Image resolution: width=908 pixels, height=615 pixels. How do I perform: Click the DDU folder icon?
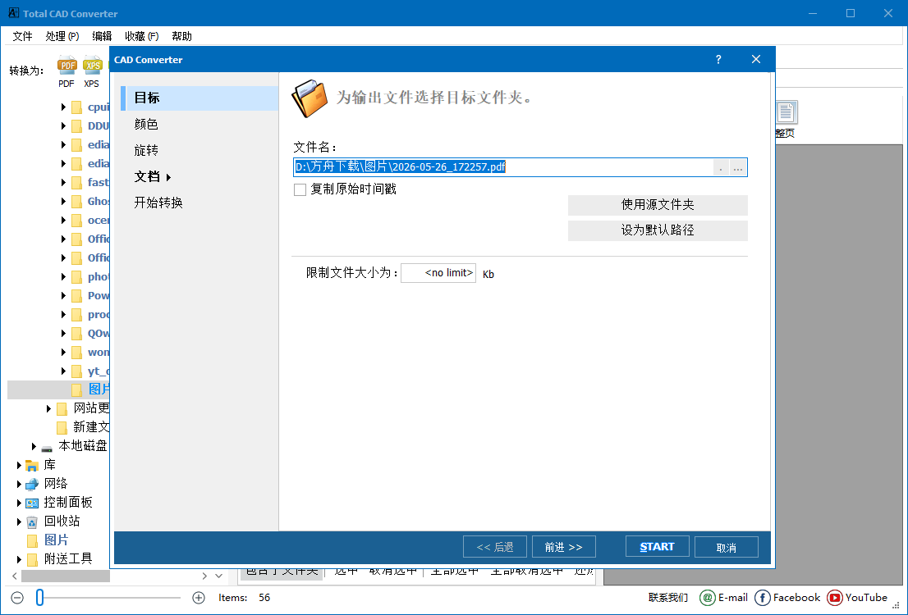[76, 126]
